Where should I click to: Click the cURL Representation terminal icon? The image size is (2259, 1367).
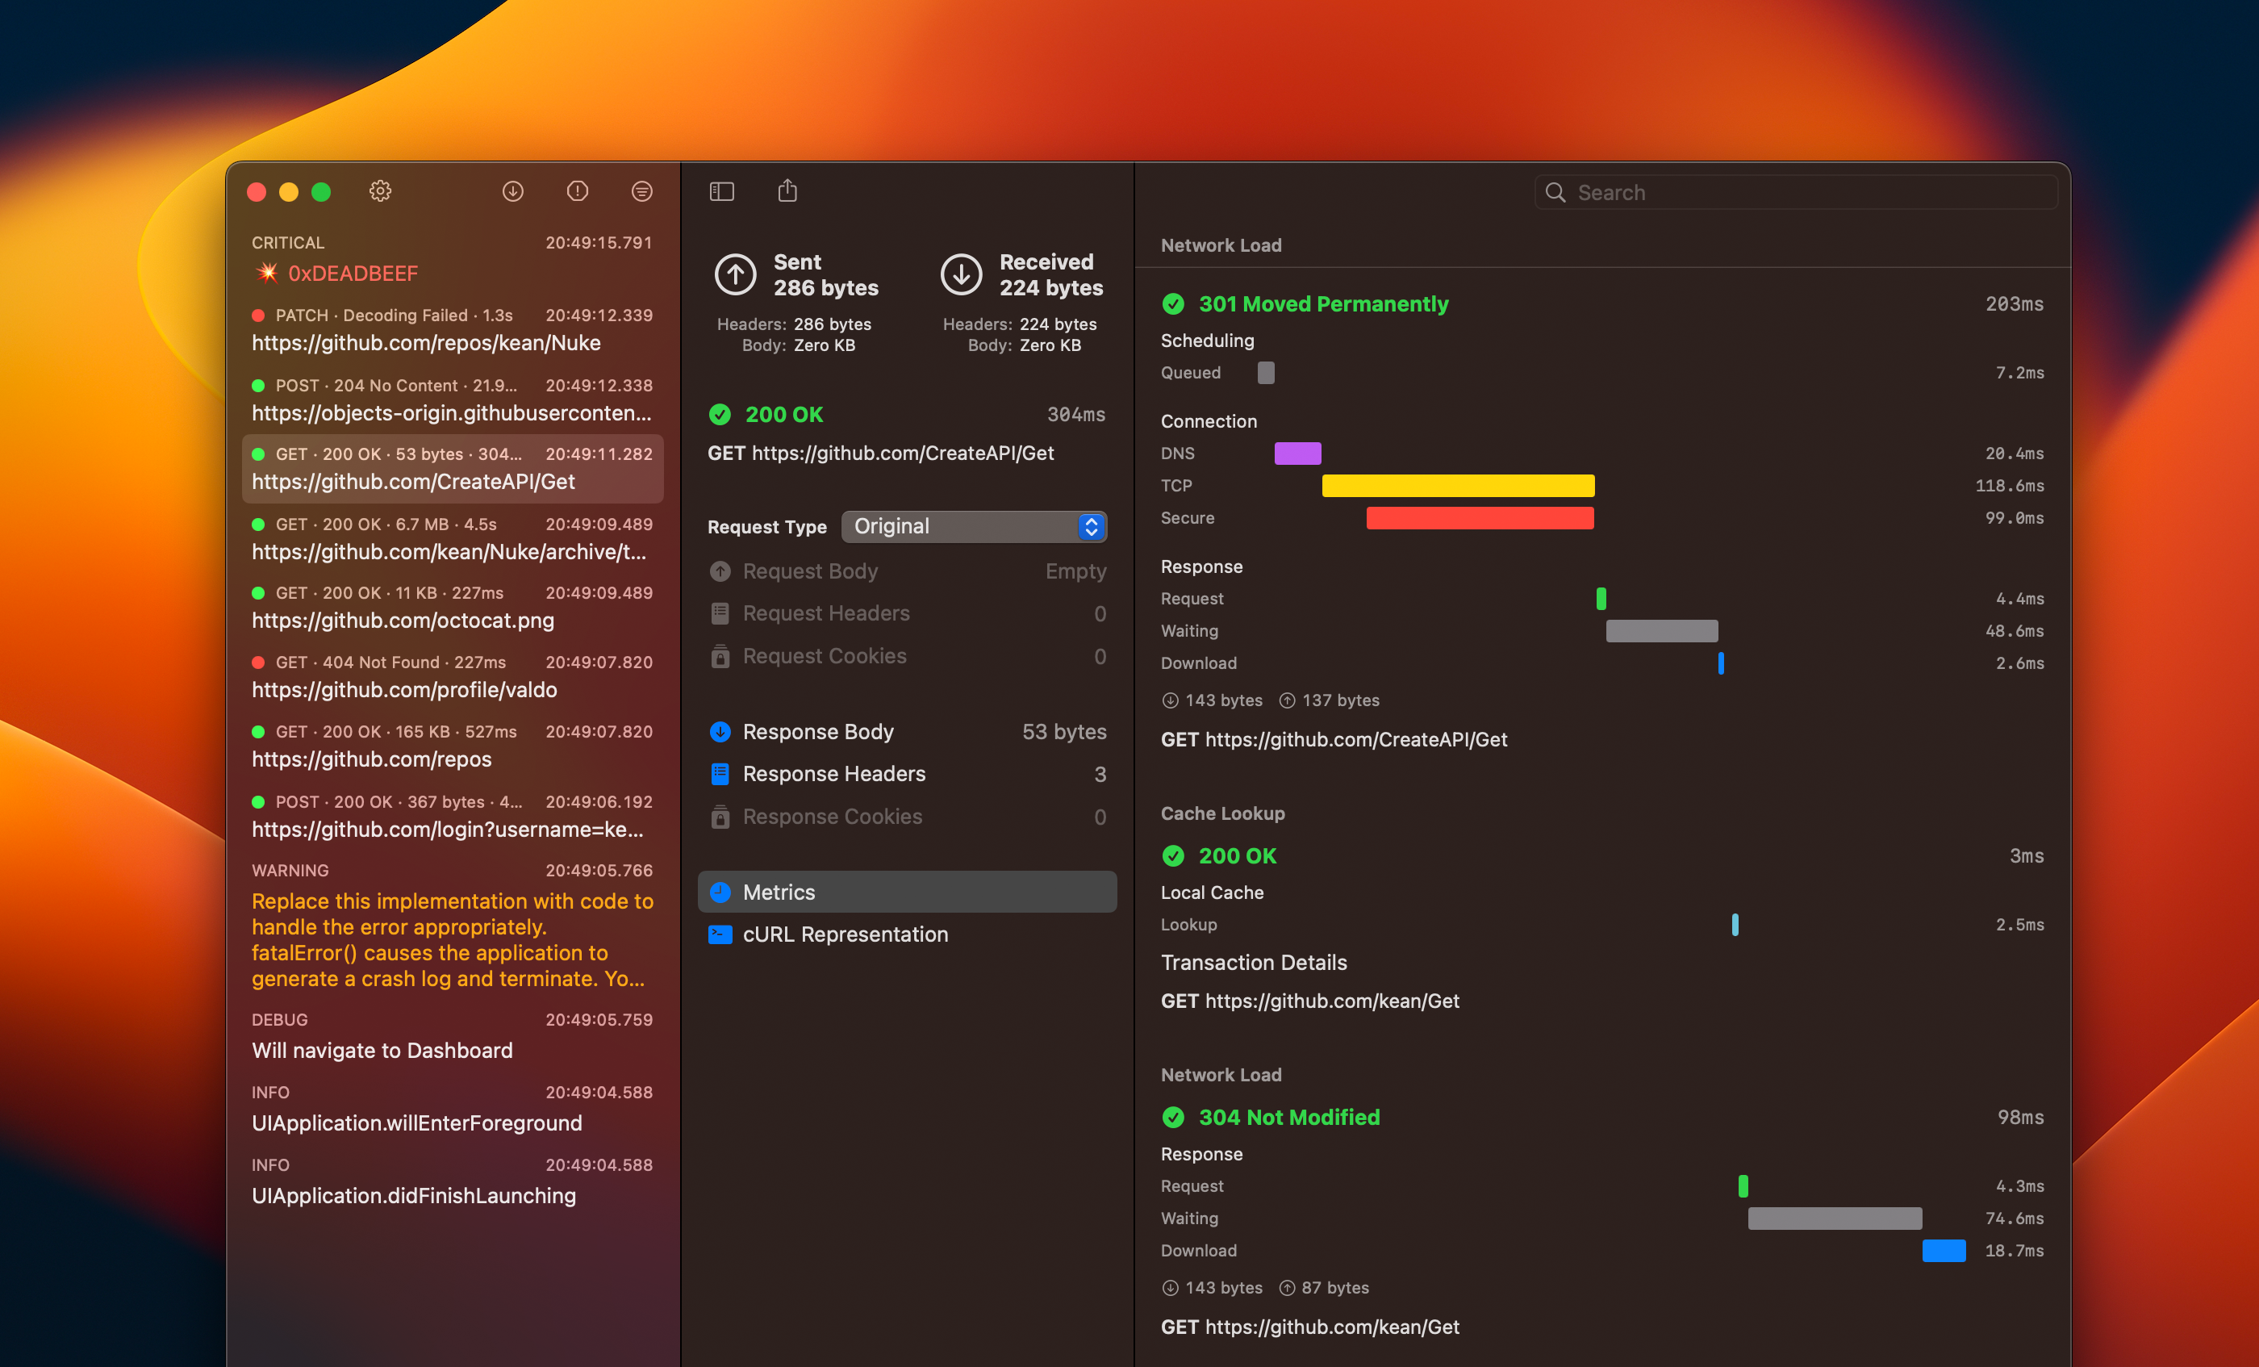[720, 934]
